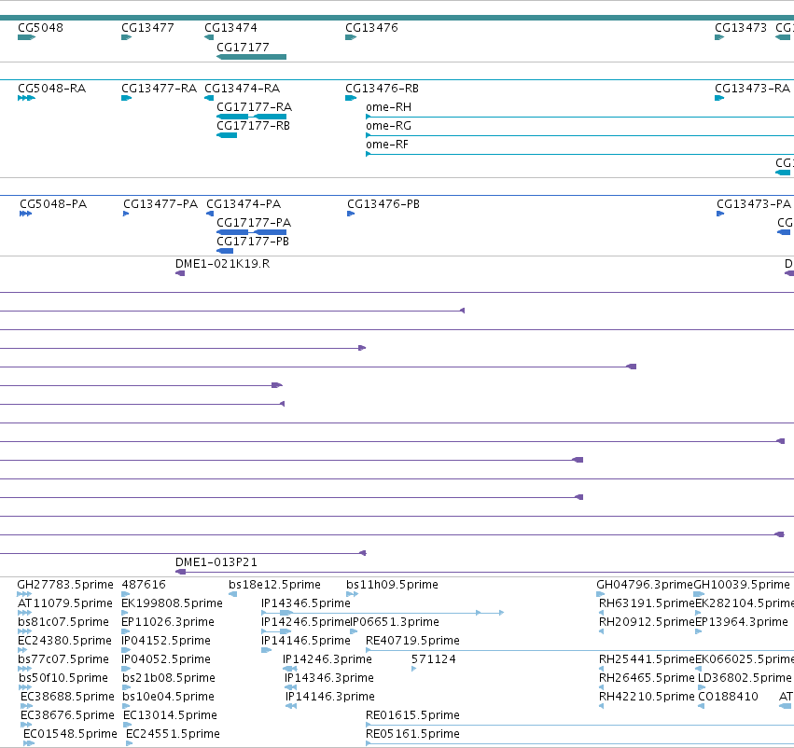Screen dimensions: 794x748
Task: Click transcript label CG13473-RA
Action: click(752, 89)
